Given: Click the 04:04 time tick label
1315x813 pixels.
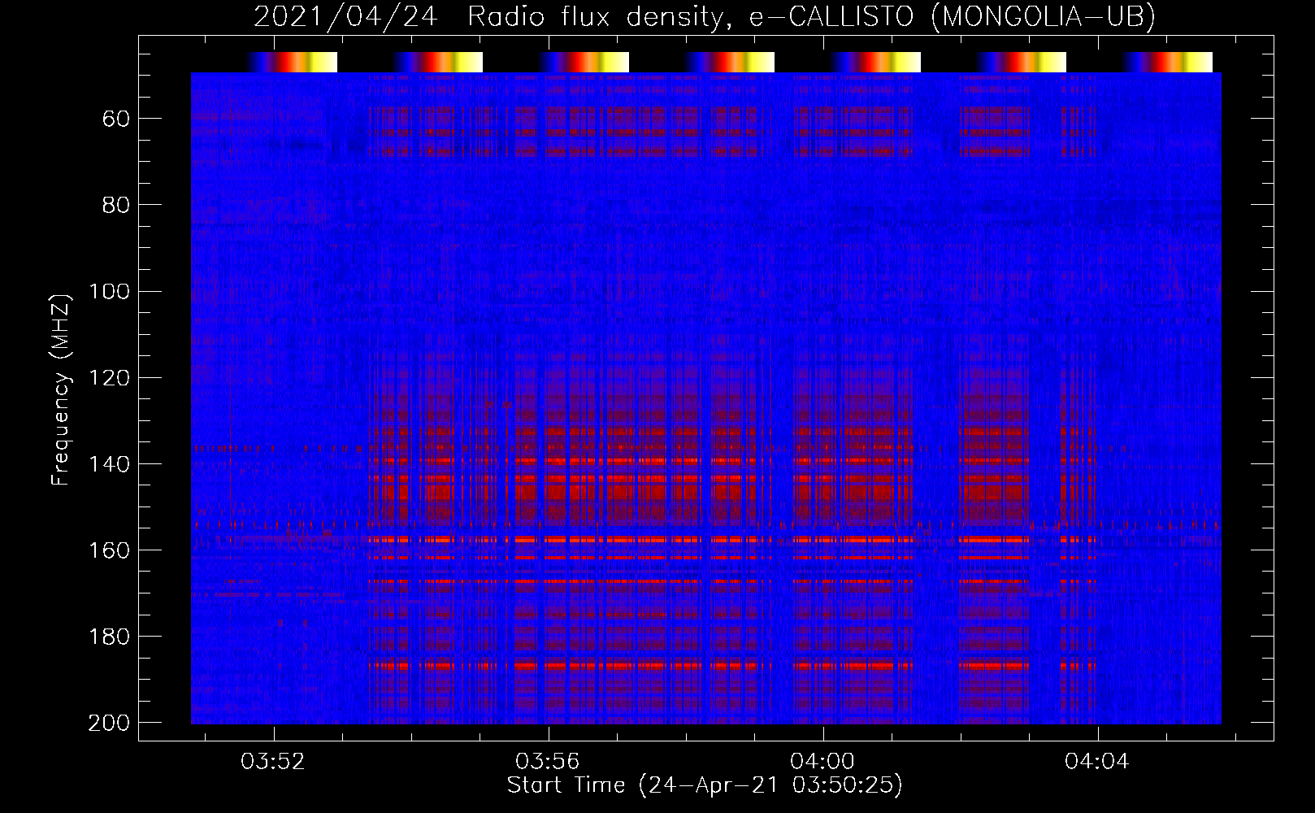Looking at the screenshot, I should point(1098,762).
